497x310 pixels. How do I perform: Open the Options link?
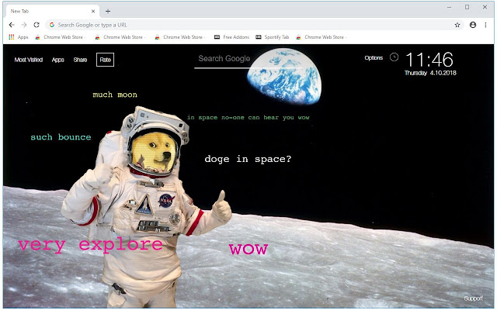coord(374,57)
